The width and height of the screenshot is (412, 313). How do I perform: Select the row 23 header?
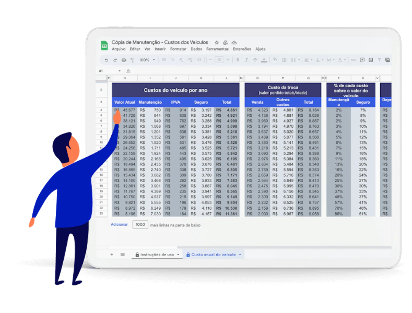tap(101, 214)
